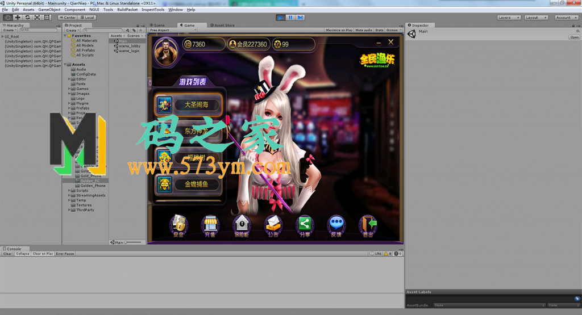
Task: Click the search-by-label tag icon in Project
Action: 134,31
